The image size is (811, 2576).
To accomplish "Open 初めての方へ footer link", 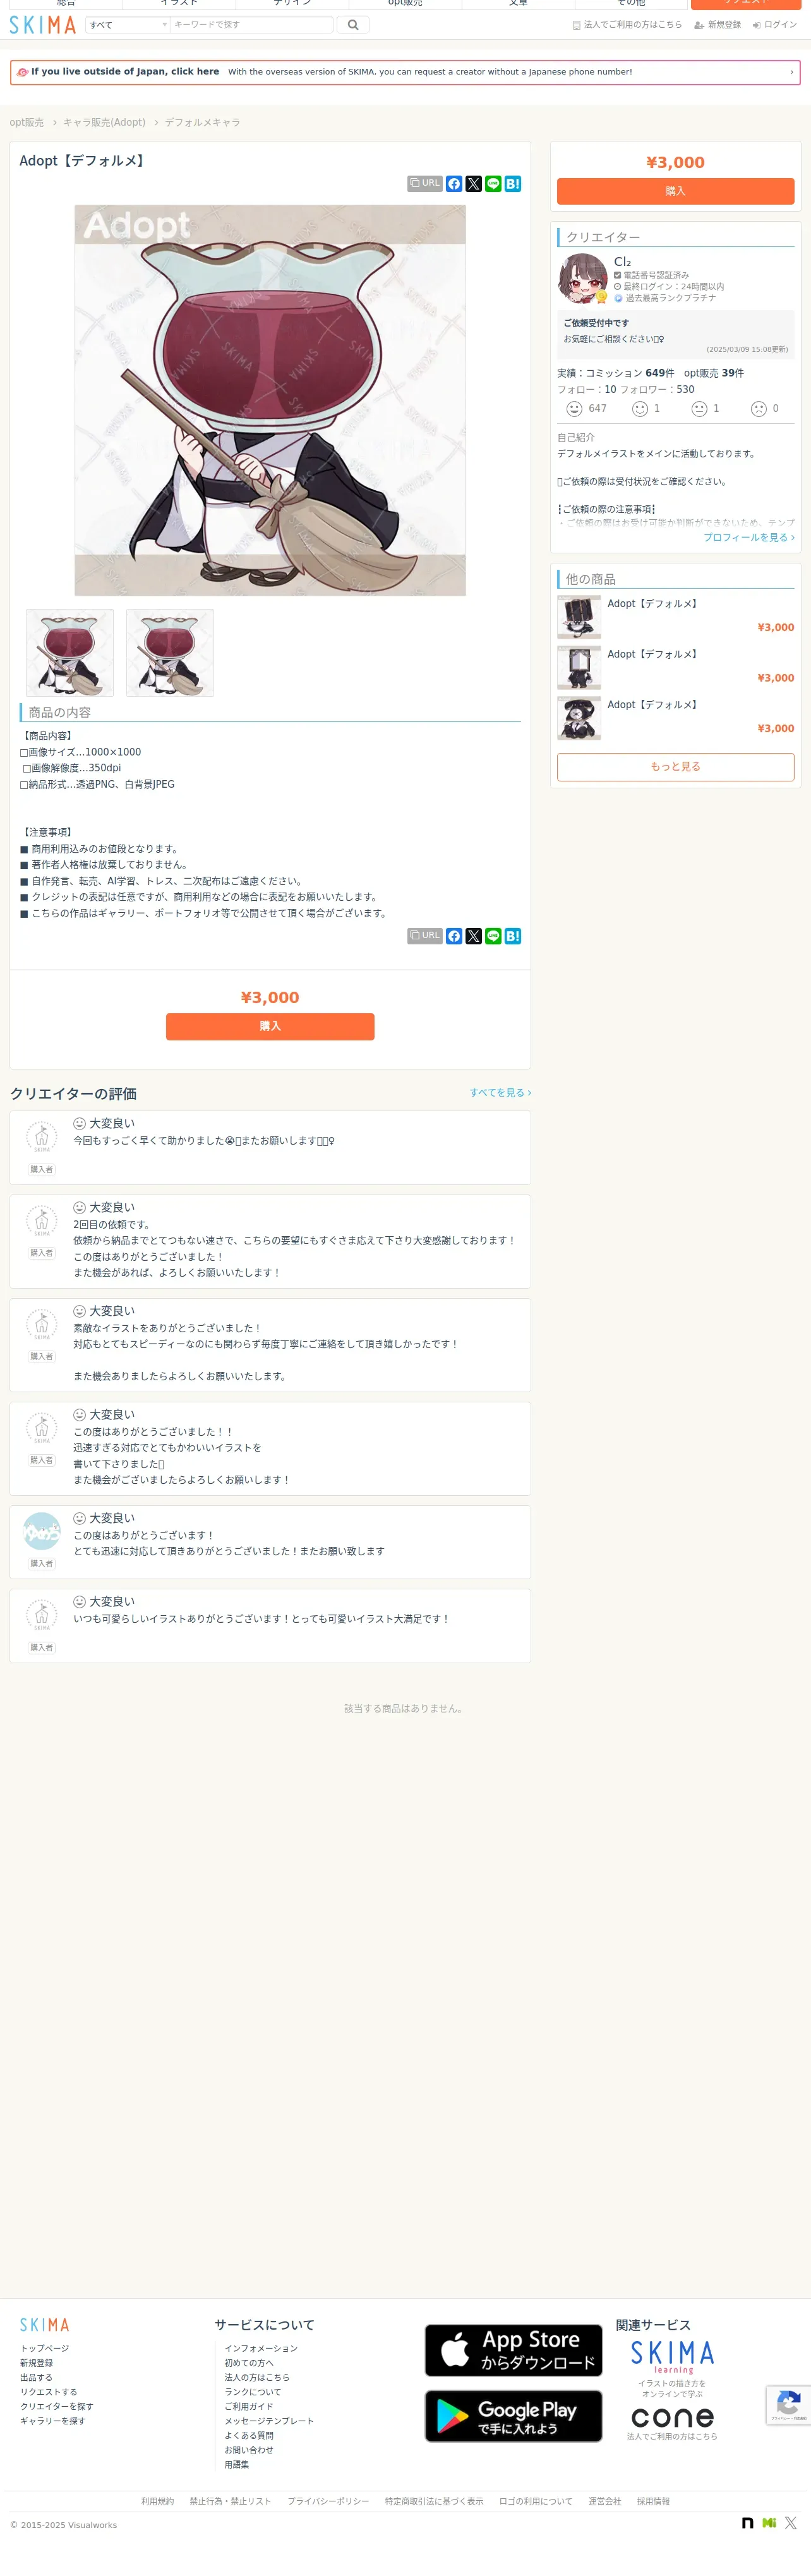I will pos(249,2363).
